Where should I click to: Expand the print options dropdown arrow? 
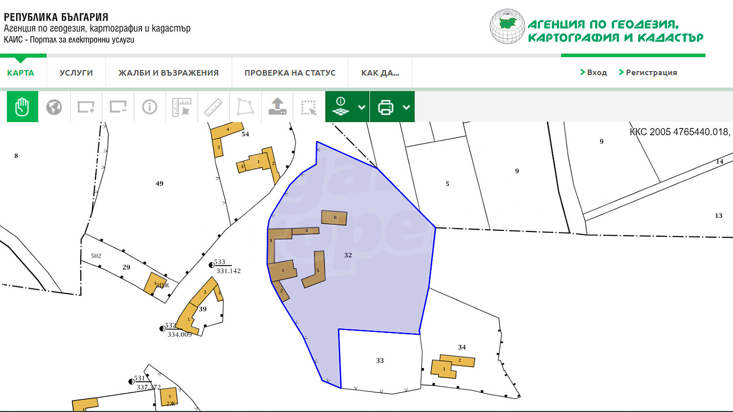click(406, 107)
